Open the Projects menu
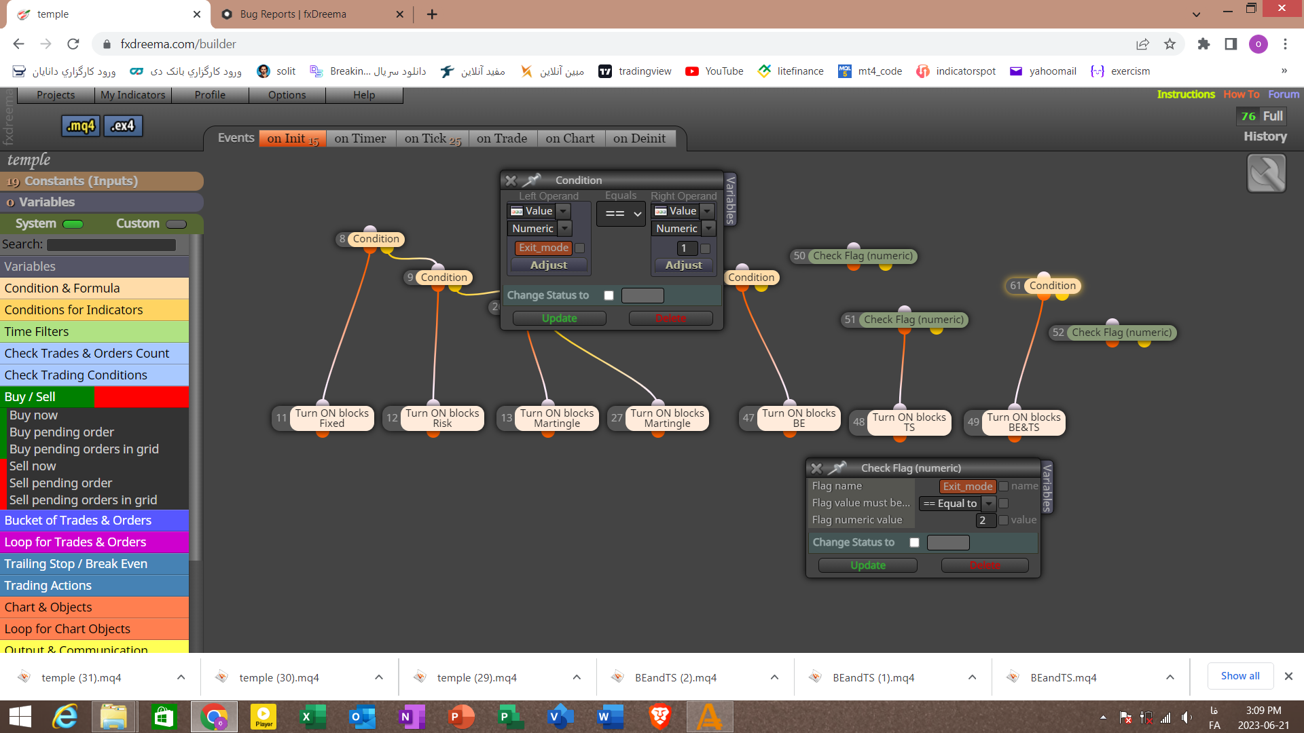1304x733 pixels. (56, 95)
